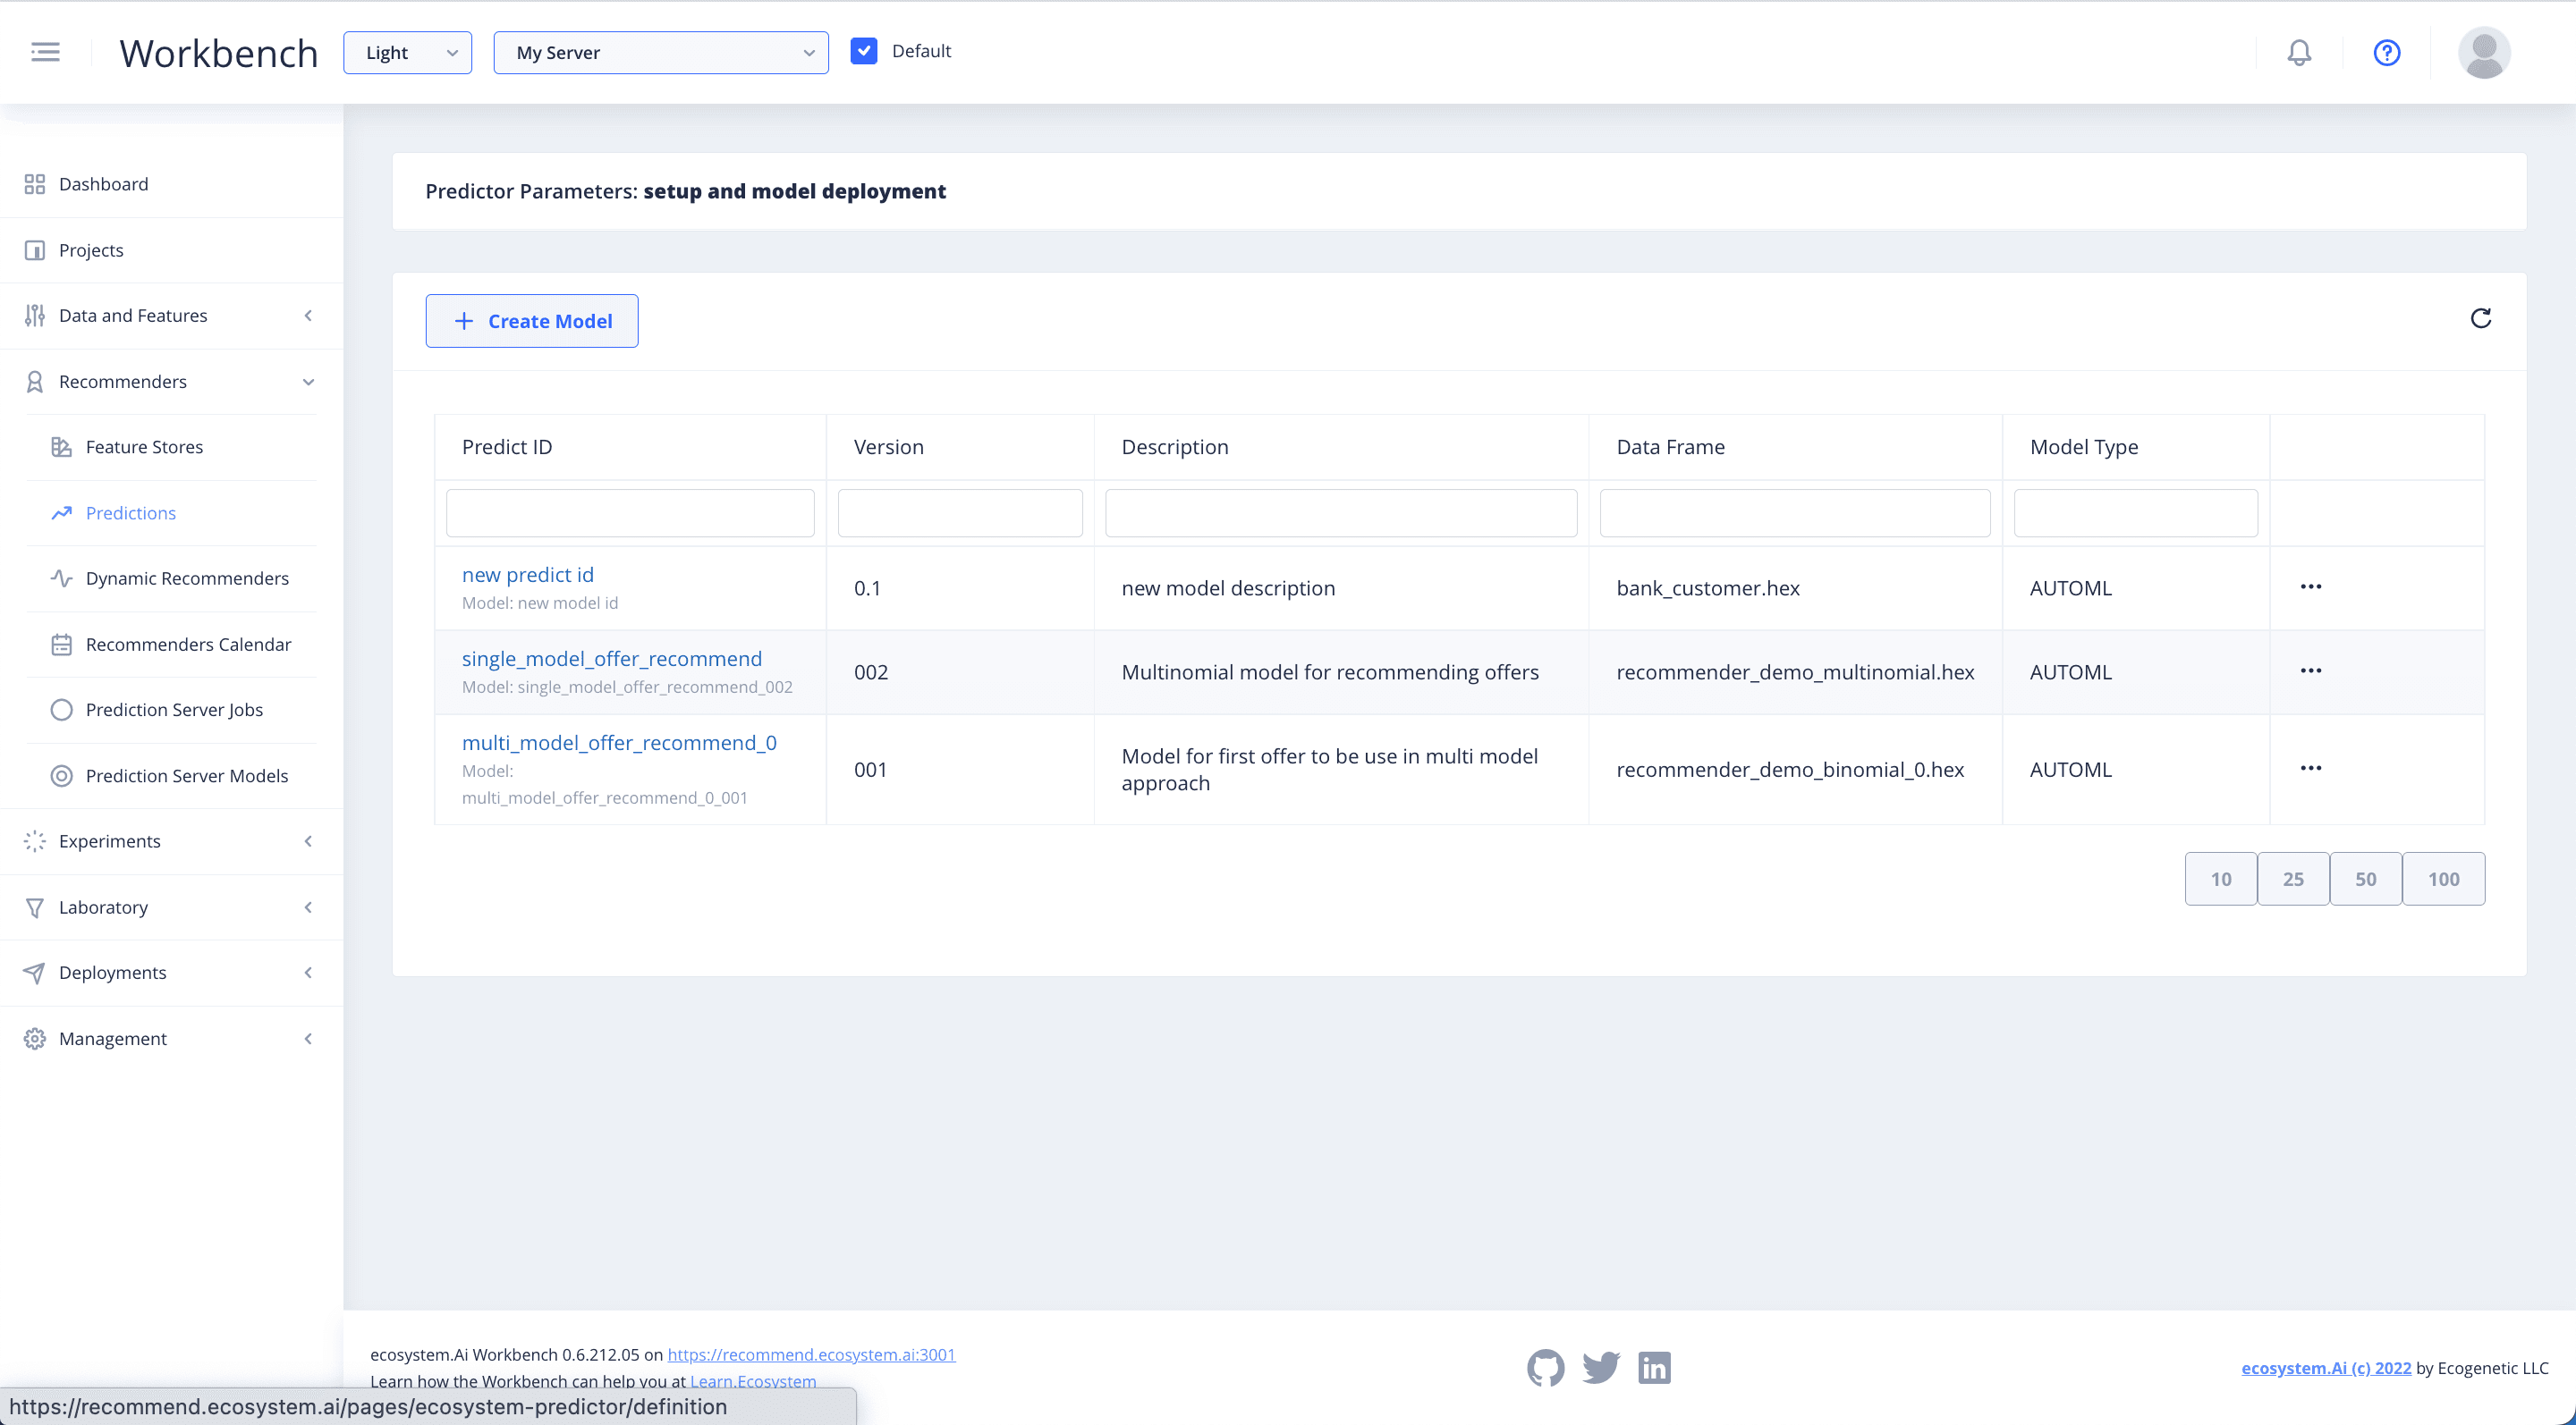This screenshot has width=2576, height=1425.
Task: Click the Predict ID filter field
Action: coord(630,514)
